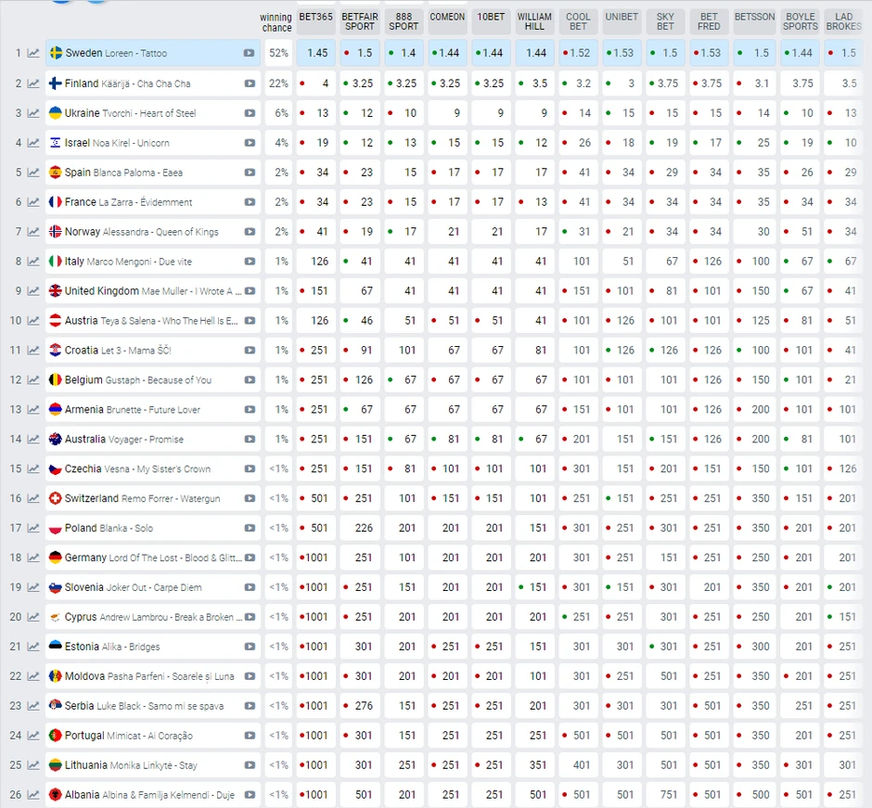
Task: Click the 22% winning chance for Finland
Action: pos(278,83)
